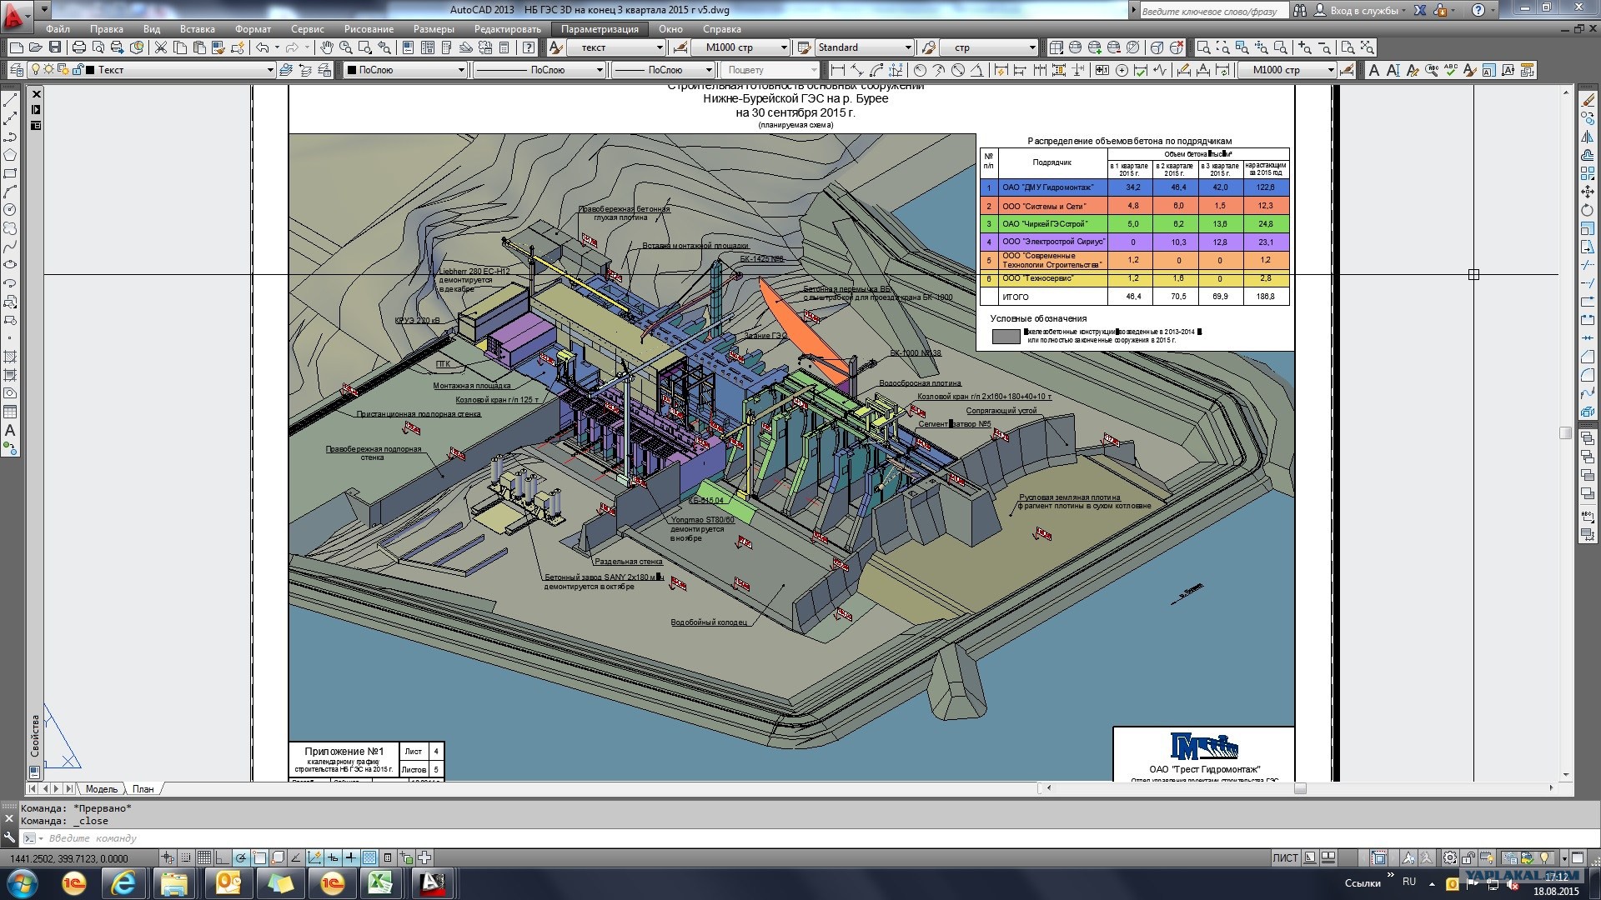Click the vertical scrollbar of the drawing area
This screenshot has height=900, width=1601.
pyautogui.click(x=1565, y=433)
